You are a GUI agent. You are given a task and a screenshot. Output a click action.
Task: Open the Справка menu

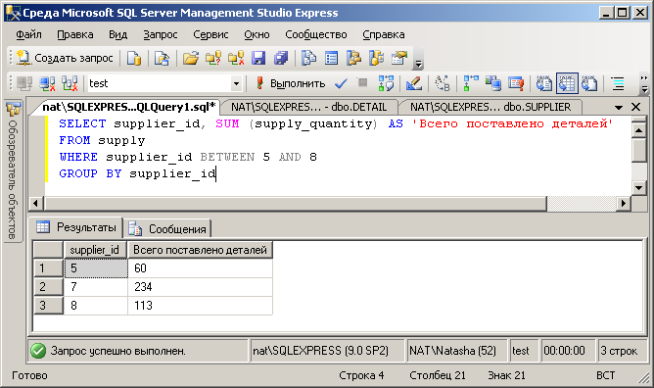click(x=384, y=34)
